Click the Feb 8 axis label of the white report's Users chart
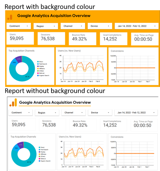 point(98,167)
